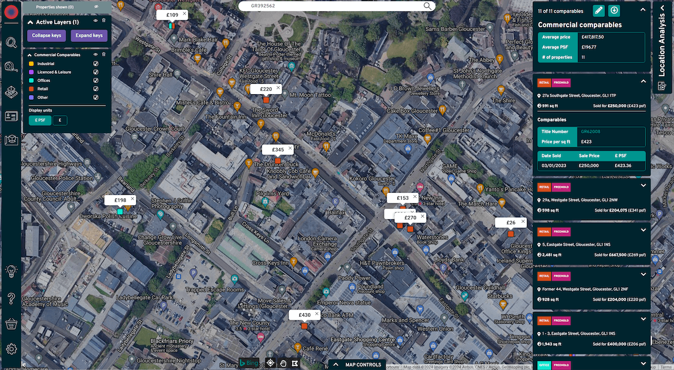The width and height of the screenshot is (674, 370).
Task: Open the property report card icon
Action: (x=11, y=116)
